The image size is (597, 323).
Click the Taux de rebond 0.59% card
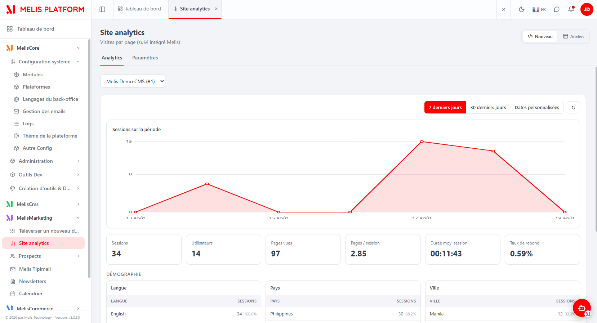point(542,249)
